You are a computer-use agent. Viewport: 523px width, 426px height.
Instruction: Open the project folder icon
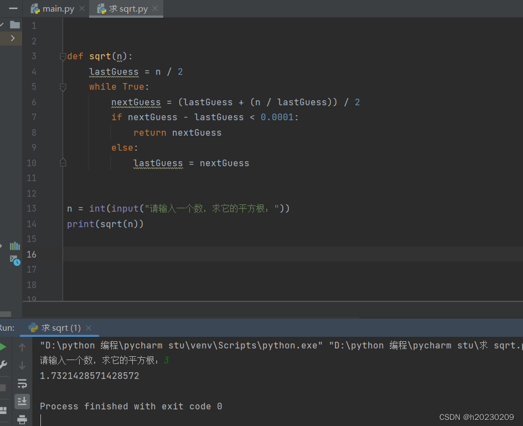click(x=15, y=25)
